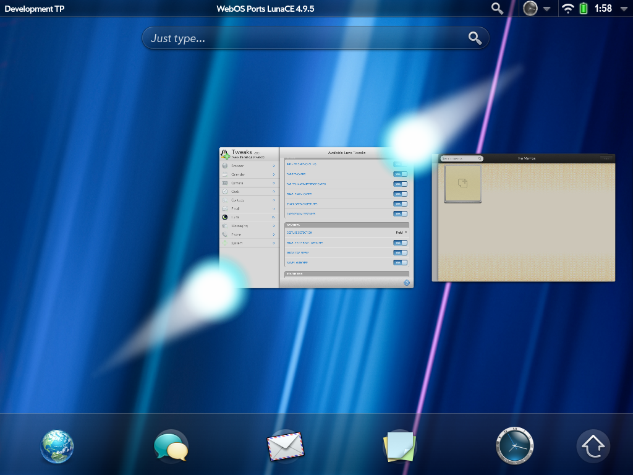Open the Email envelope app in dock
Viewport: 633px width, 475px height.
tap(285, 446)
